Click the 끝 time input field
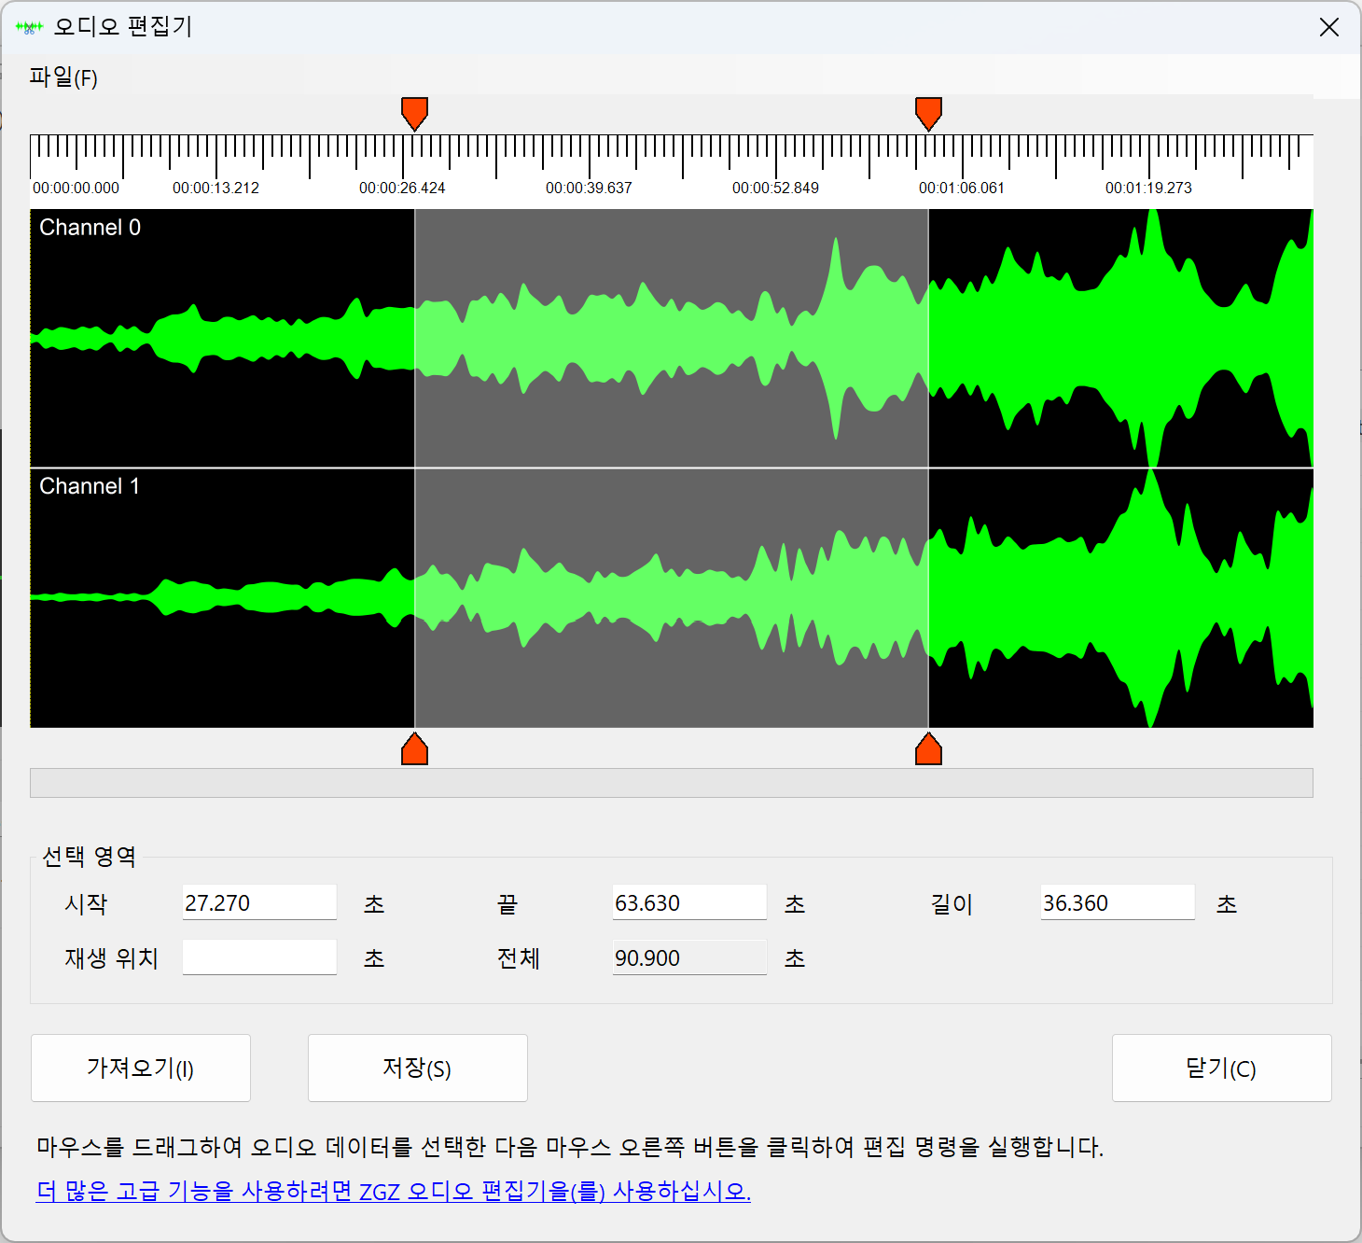The width and height of the screenshot is (1362, 1243). tap(689, 902)
